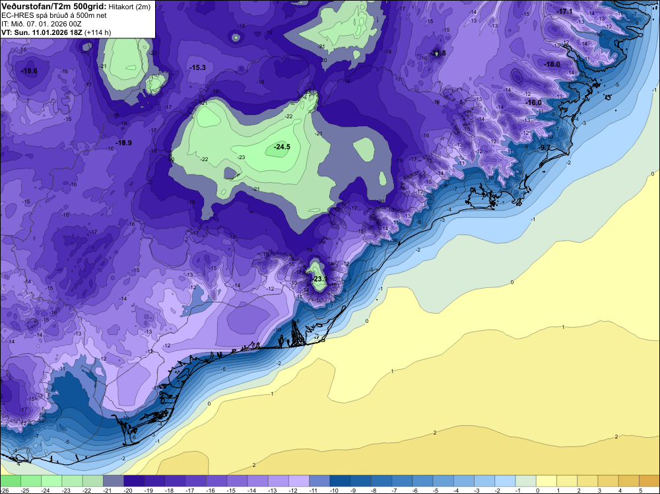This screenshot has width=660, height=494.
Task: Select the light lilac -12 legend swatch
Action: click(299, 481)
